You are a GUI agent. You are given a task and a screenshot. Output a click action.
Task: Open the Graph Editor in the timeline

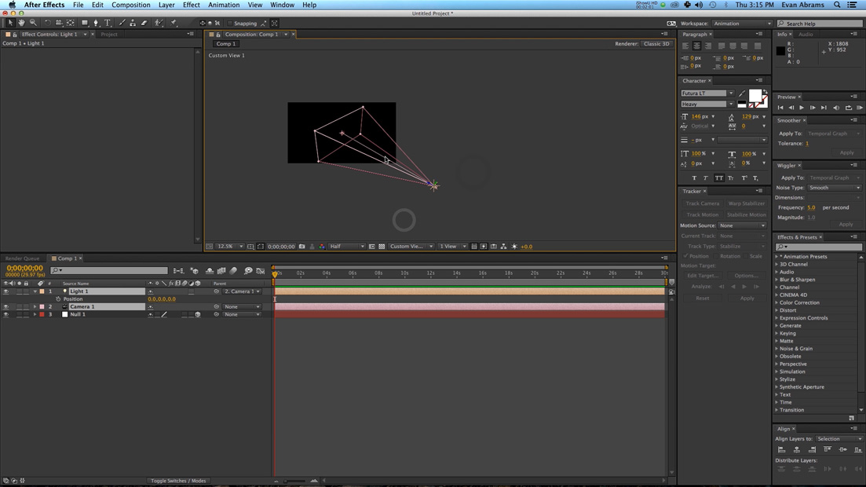click(x=261, y=270)
